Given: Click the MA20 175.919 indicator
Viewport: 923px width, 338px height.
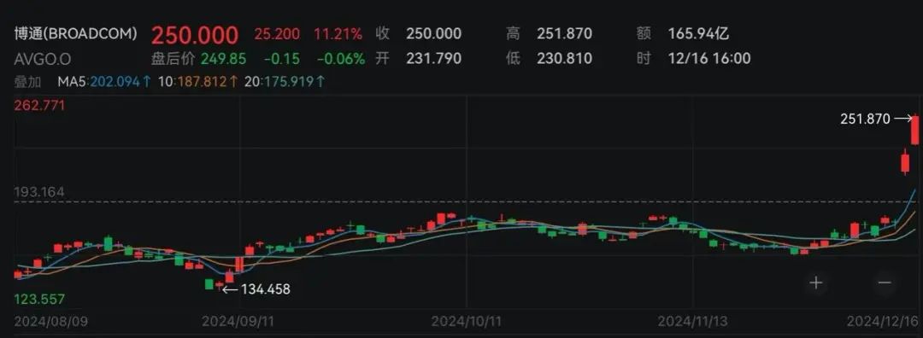Looking at the screenshot, I should (285, 81).
